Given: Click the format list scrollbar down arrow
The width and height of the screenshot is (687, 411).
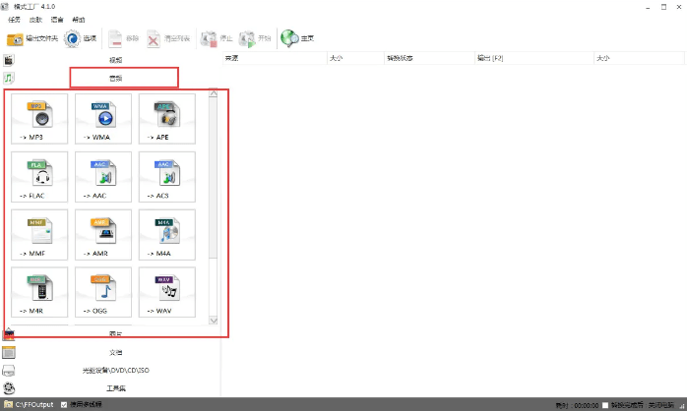Looking at the screenshot, I should 213,321.
